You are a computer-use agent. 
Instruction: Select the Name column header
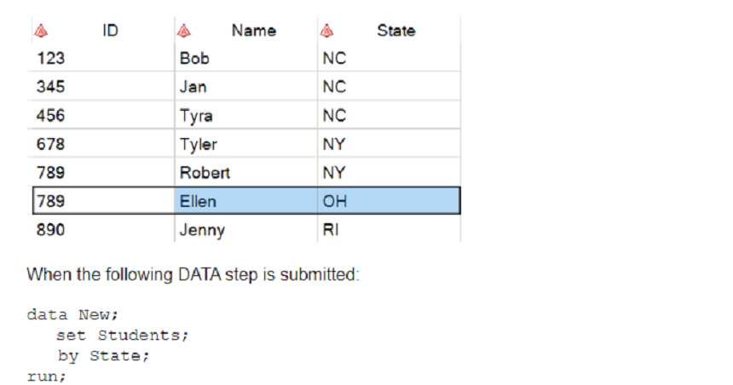[245, 31]
